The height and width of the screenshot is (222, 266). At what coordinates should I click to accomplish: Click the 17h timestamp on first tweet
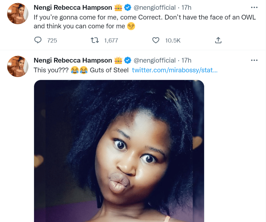pos(186,7)
